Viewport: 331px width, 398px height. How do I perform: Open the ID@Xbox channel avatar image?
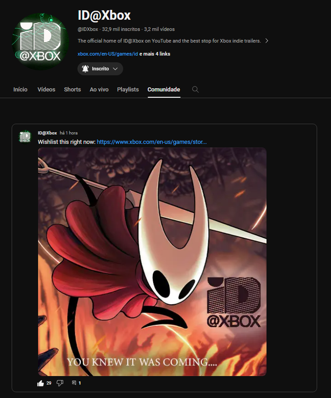pos(40,42)
